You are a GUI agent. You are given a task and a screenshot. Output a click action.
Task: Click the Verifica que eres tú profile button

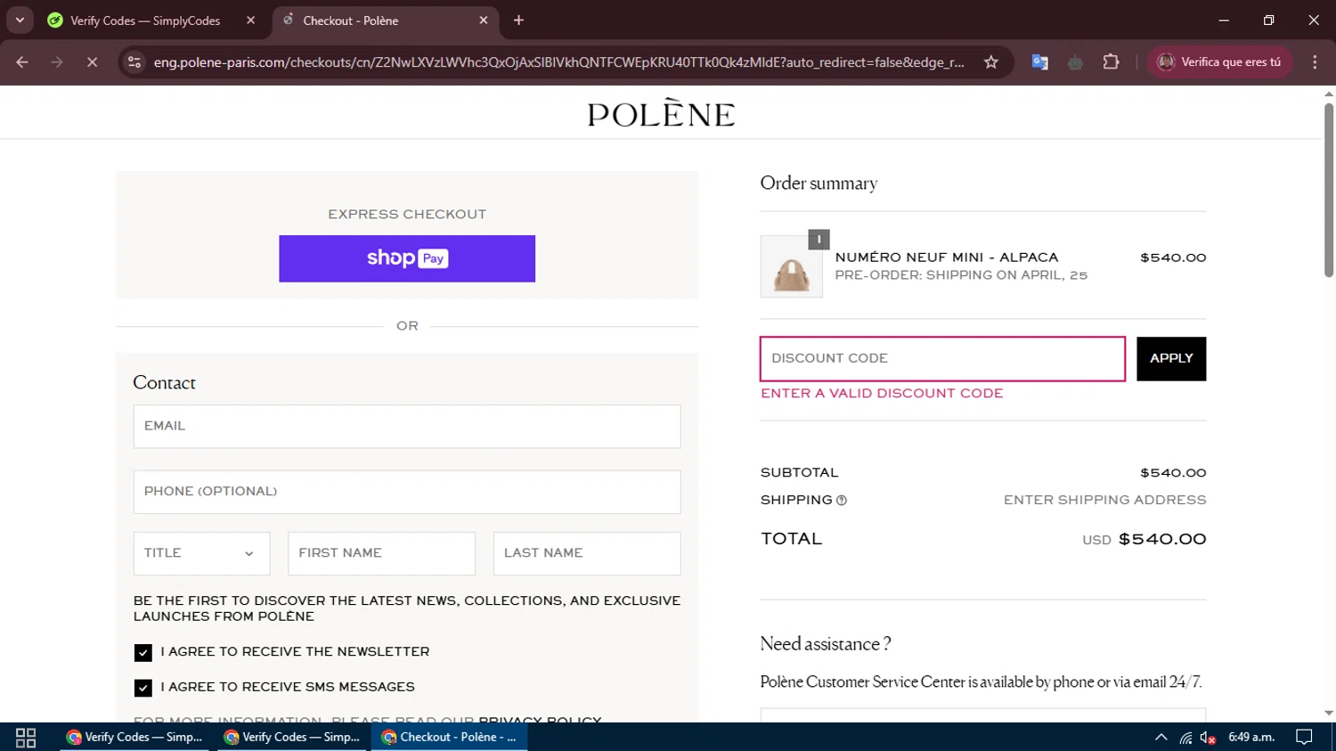click(1219, 62)
